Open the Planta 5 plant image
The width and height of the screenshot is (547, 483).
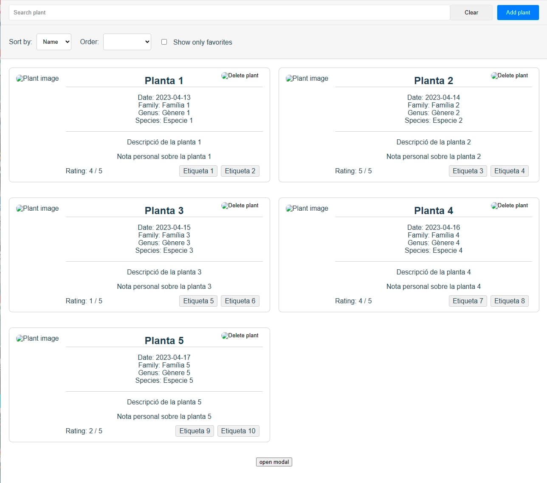point(37,339)
